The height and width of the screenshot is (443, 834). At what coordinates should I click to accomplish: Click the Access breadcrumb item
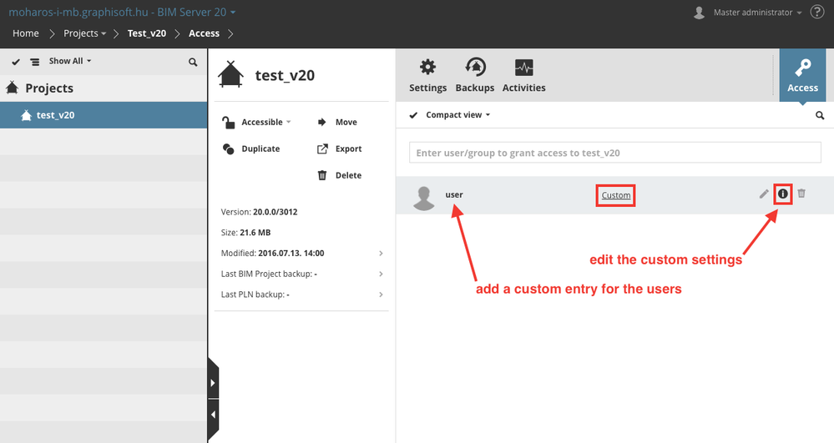(x=205, y=33)
